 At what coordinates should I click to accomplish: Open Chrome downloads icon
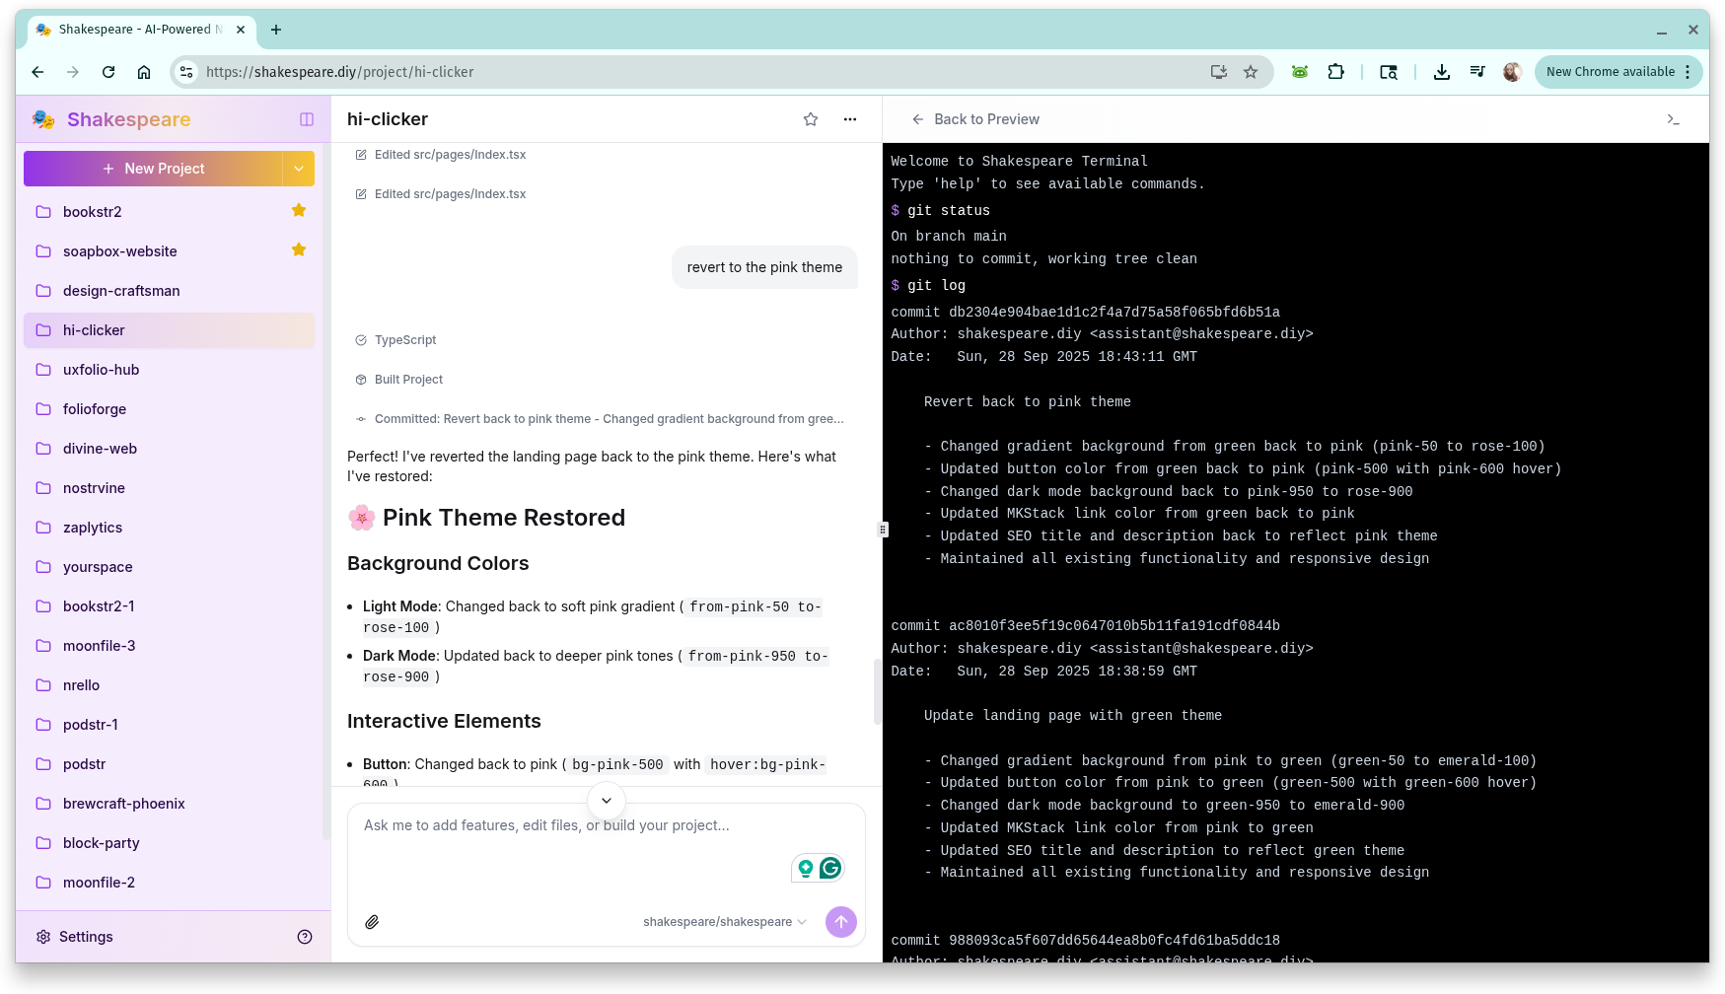pyautogui.click(x=1441, y=72)
